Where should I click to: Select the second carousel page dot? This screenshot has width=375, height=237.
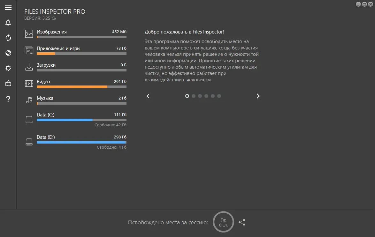pos(194,96)
